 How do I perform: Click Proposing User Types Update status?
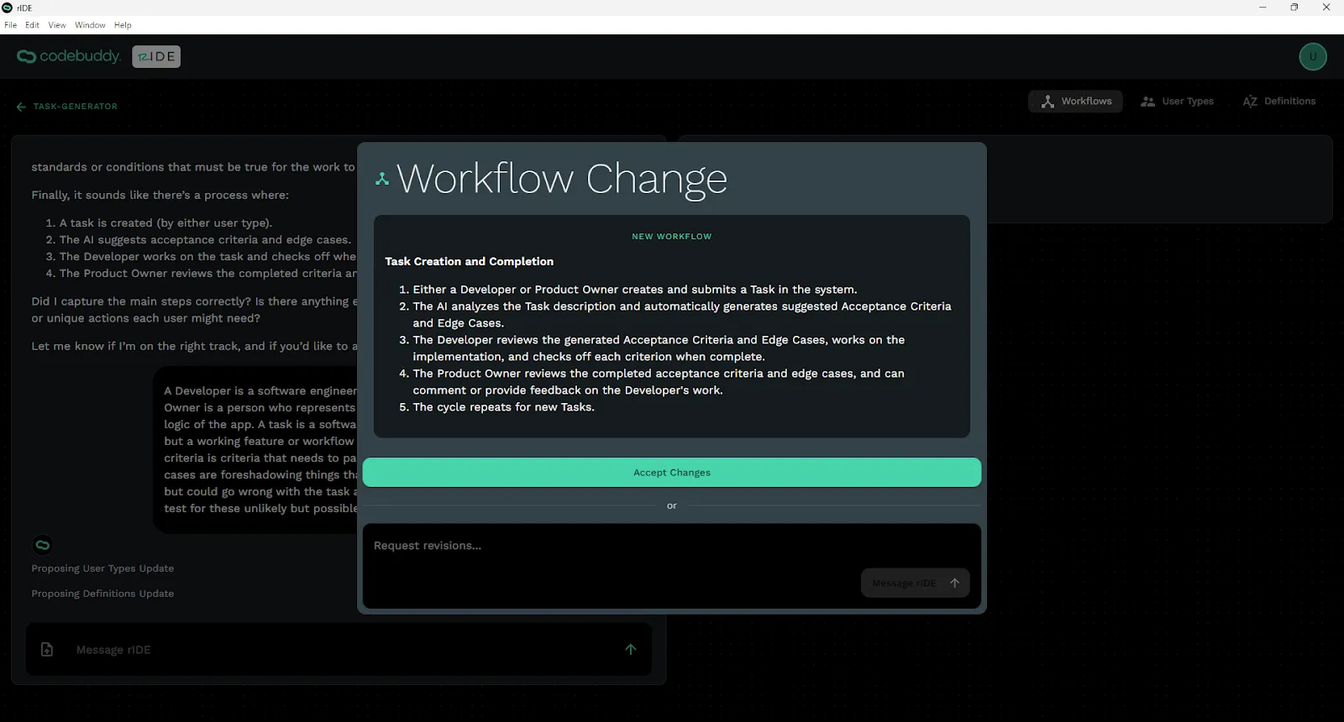(x=102, y=568)
